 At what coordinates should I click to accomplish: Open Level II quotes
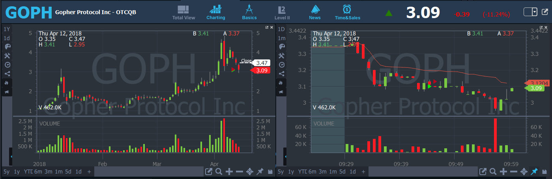pyautogui.click(x=282, y=13)
